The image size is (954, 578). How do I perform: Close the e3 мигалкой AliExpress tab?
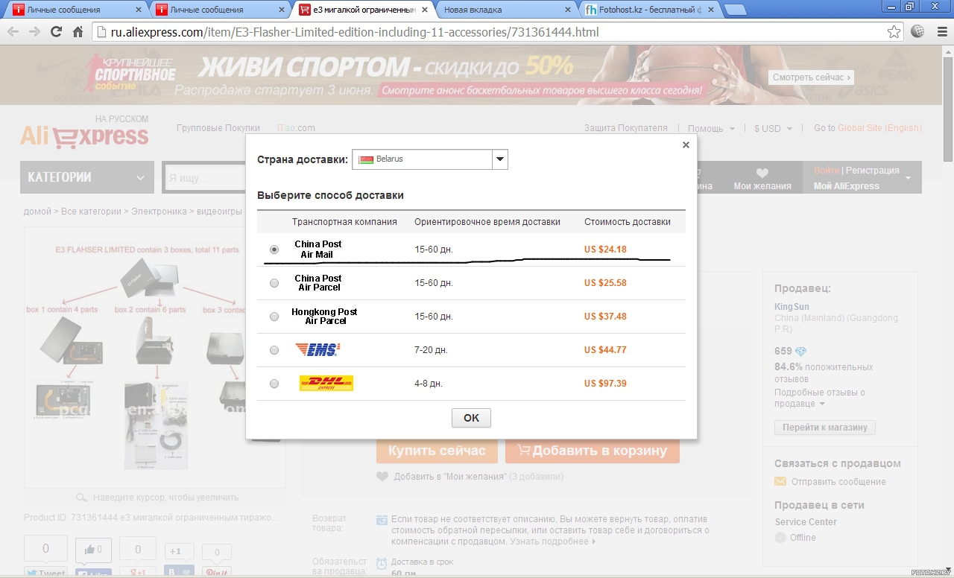tap(425, 10)
